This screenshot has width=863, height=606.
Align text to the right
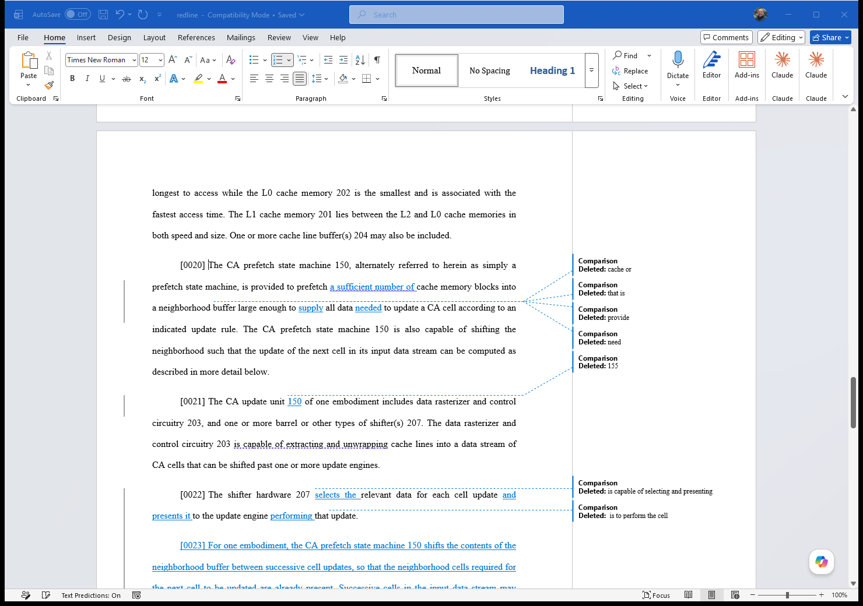[x=285, y=79]
